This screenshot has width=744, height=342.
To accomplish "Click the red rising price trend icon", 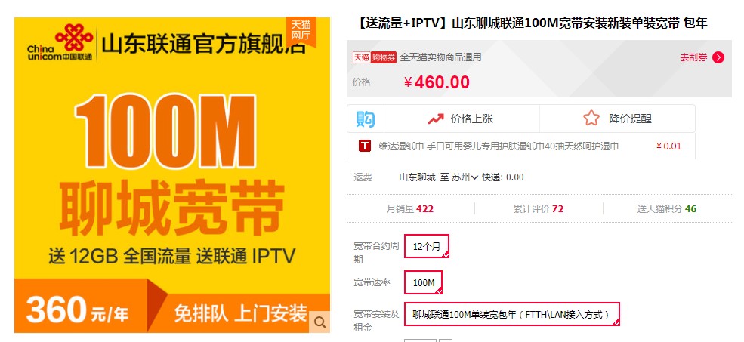I will point(436,119).
